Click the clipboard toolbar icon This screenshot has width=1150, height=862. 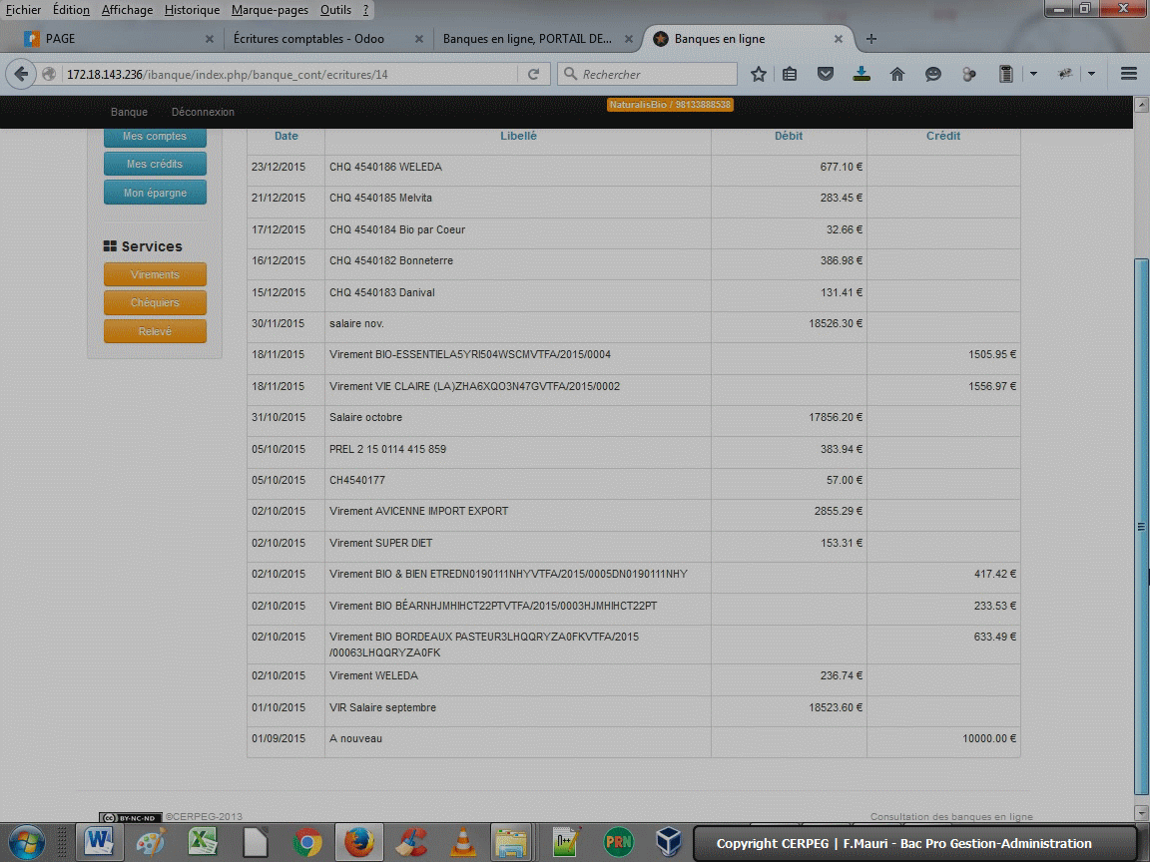[x=1005, y=74]
